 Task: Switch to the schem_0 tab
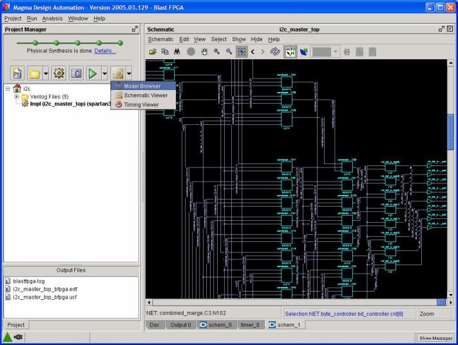pyautogui.click(x=216, y=325)
